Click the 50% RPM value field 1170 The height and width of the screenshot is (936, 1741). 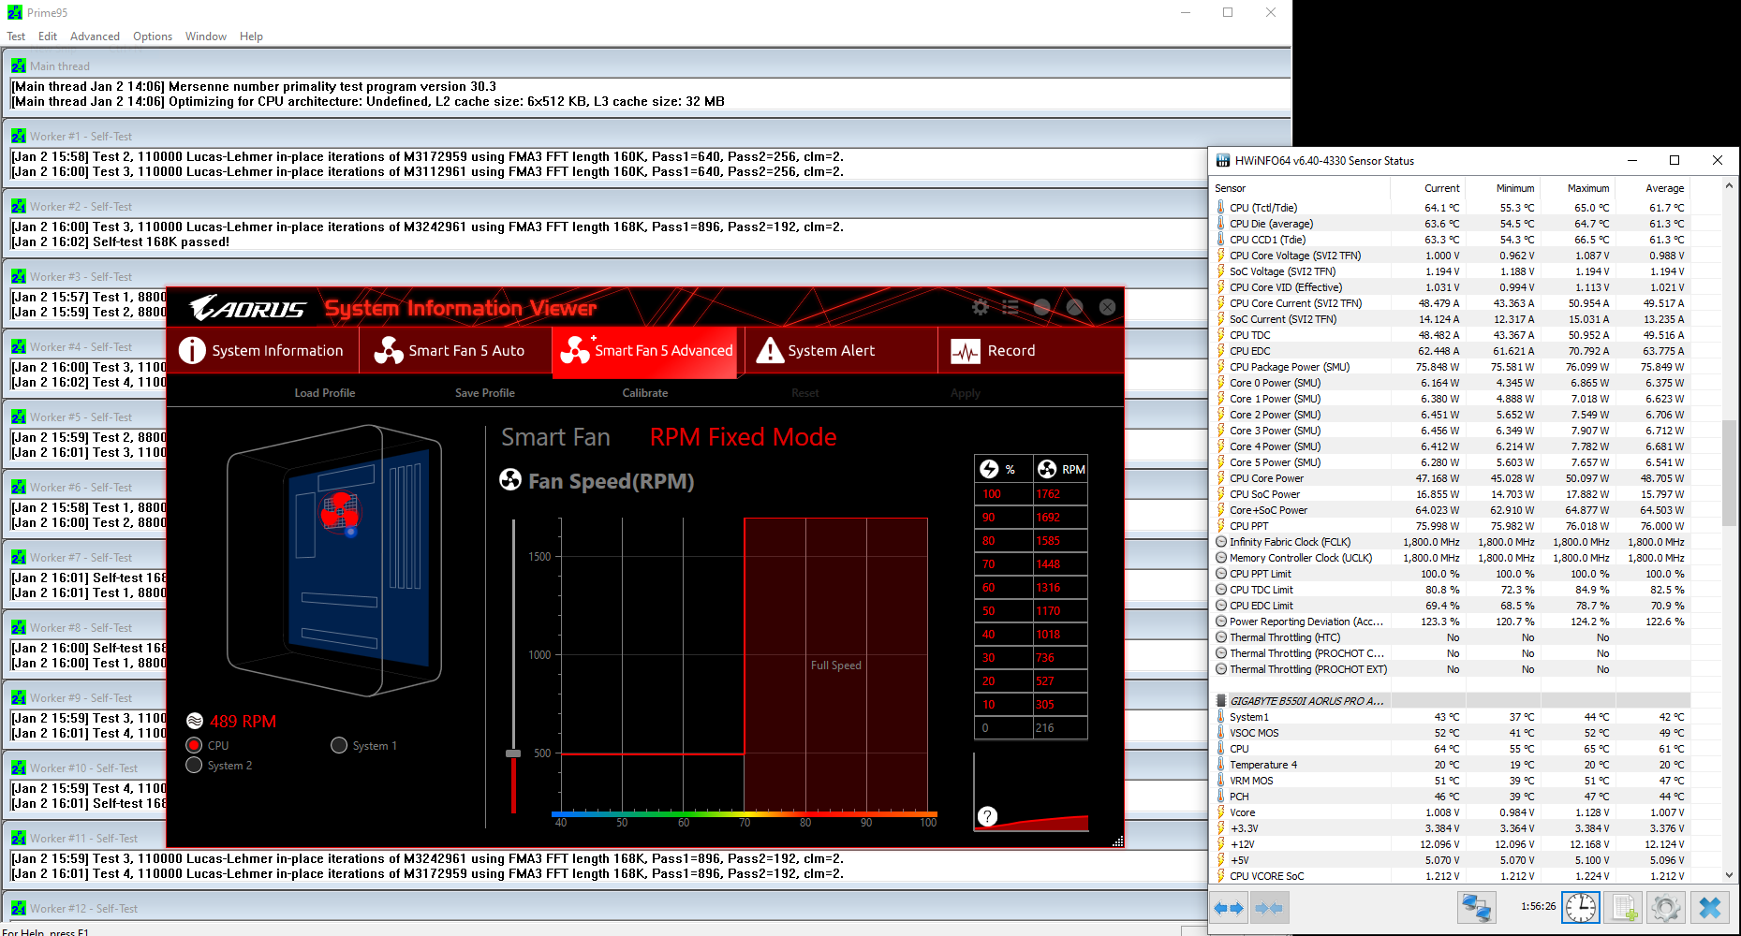click(x=1060, y=611)
